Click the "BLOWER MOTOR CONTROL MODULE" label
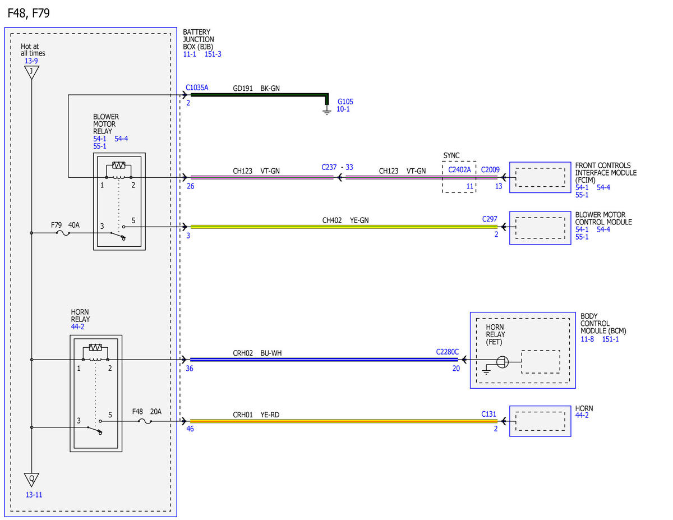This screenshot has height=520, width=673. point(603,218)
